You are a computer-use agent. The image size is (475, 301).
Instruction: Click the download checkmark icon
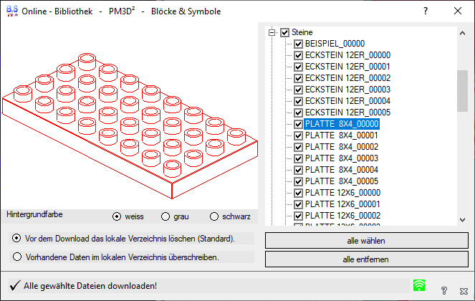click(15, 285)
